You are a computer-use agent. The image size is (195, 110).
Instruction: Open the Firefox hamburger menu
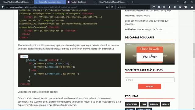pyautogui.click(x=192, y=7)
